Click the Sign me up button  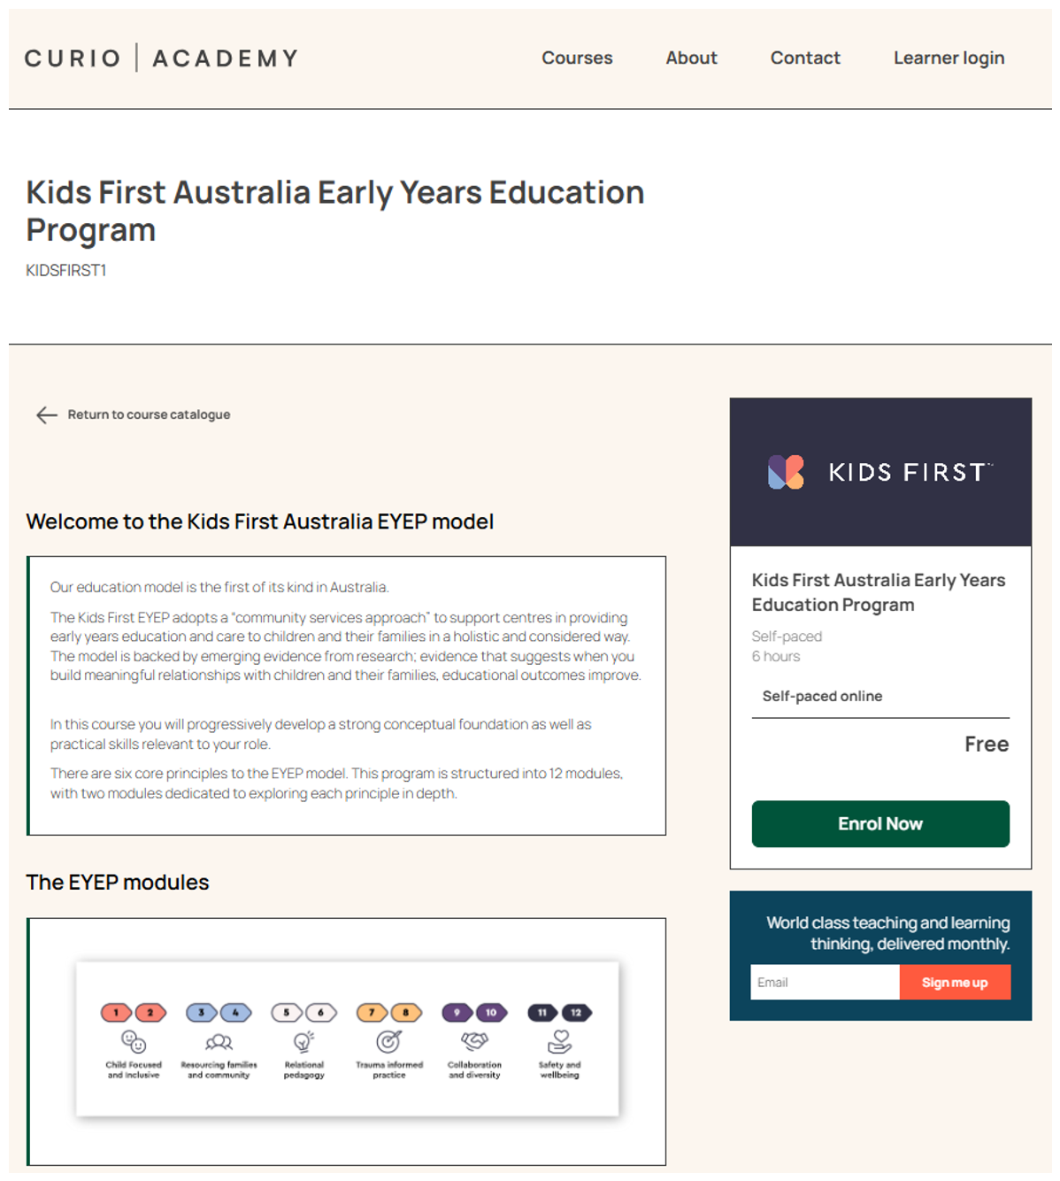[x=955, y=983]
